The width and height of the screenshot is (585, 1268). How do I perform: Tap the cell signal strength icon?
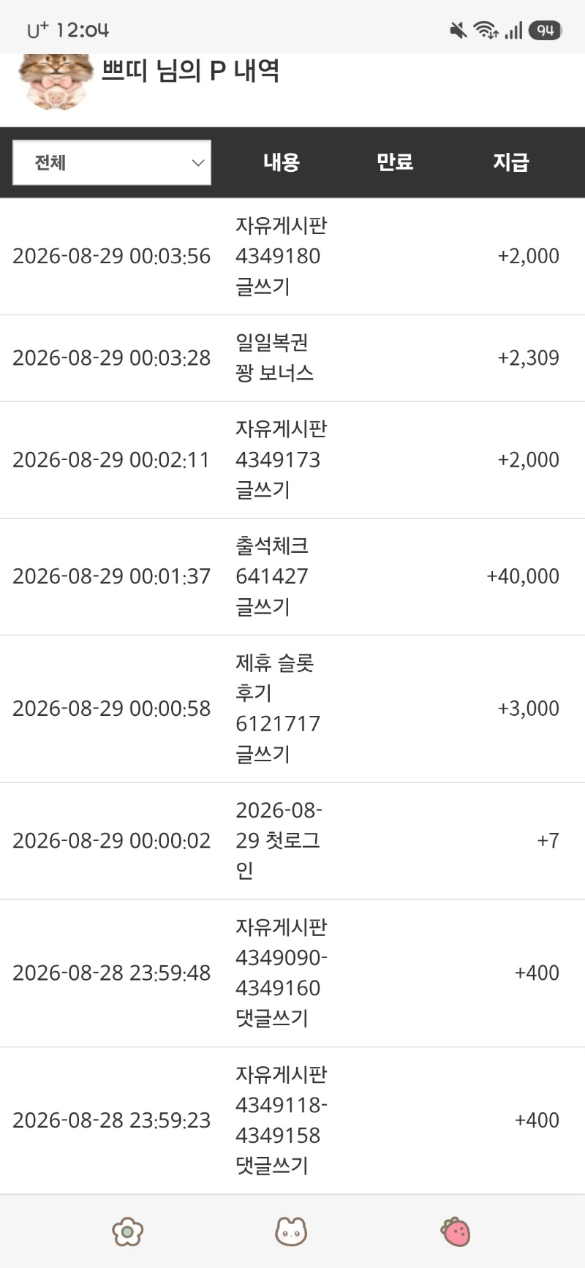point(513,30)
